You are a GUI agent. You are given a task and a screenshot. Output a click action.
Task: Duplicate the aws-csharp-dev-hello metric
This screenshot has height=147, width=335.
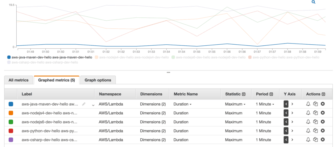[x=315, y=139]
